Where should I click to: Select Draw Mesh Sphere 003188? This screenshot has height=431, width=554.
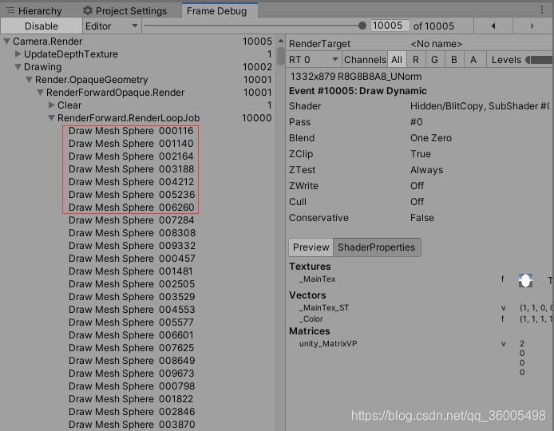coord(131,169)
